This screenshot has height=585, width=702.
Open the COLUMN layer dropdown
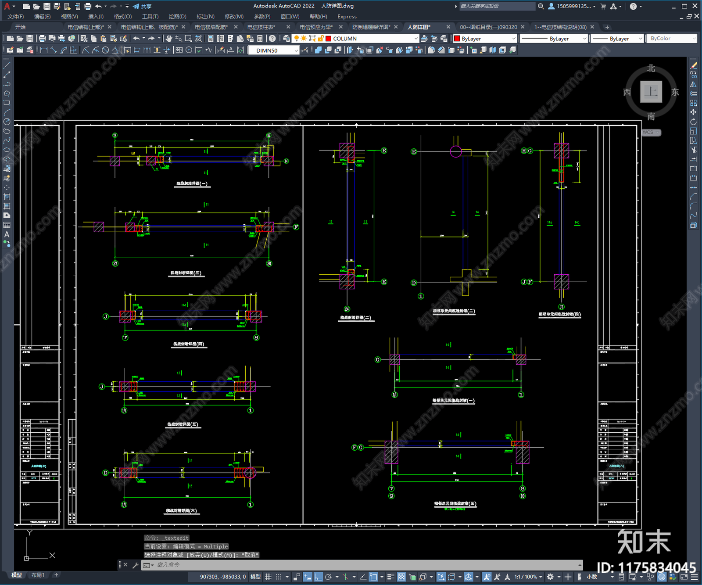(x=416, y=39)
